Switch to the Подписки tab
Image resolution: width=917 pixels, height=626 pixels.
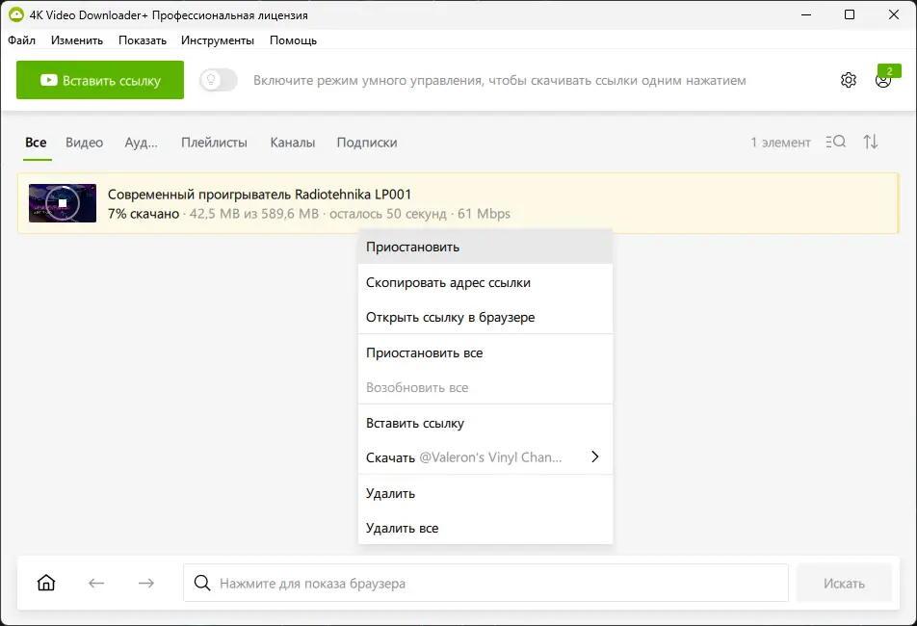pos(367,143)
